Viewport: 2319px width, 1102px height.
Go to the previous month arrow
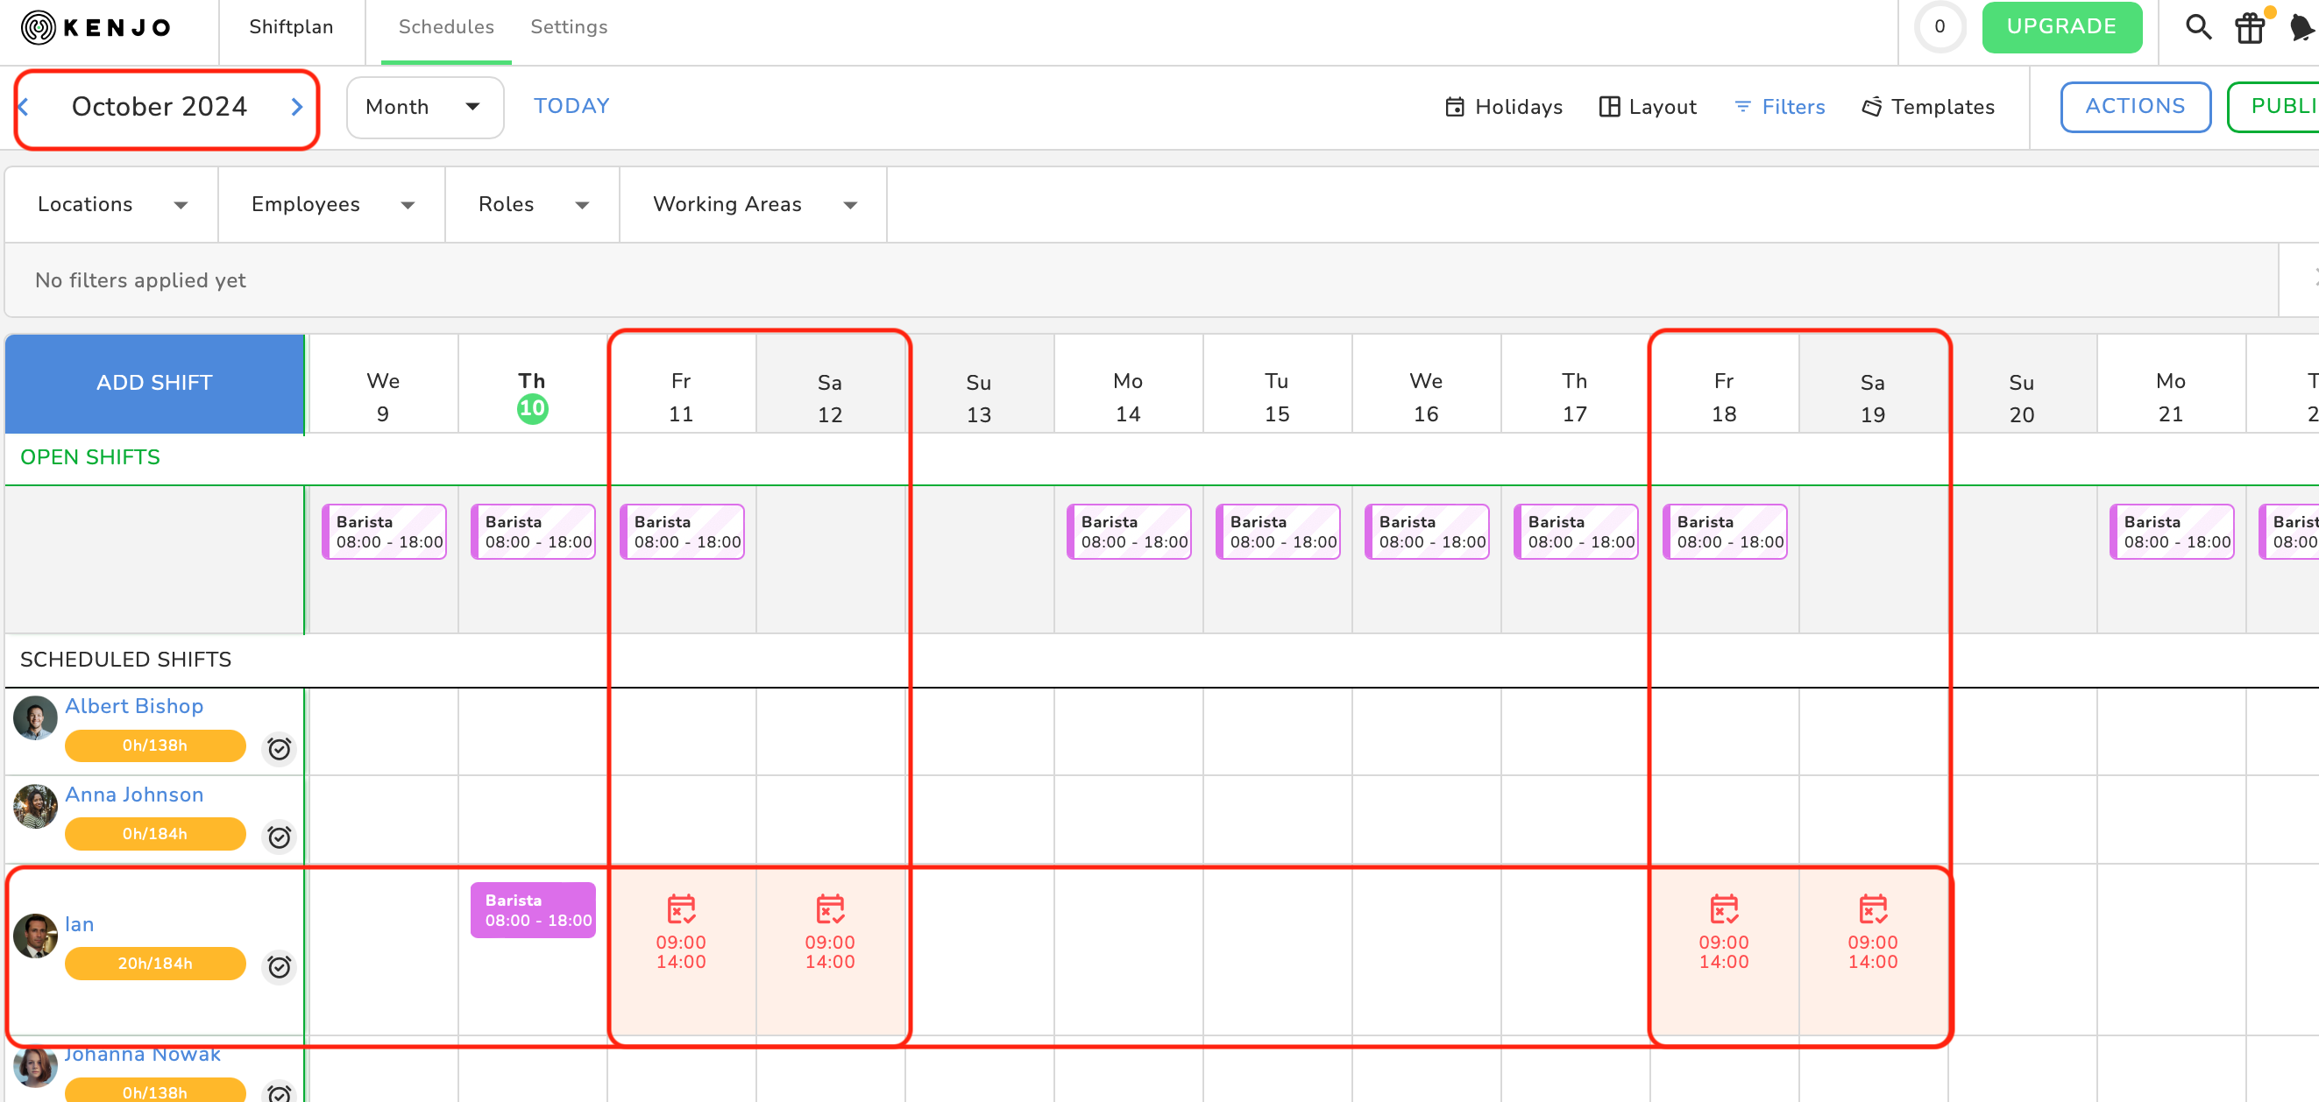click(x=25, y=107)
